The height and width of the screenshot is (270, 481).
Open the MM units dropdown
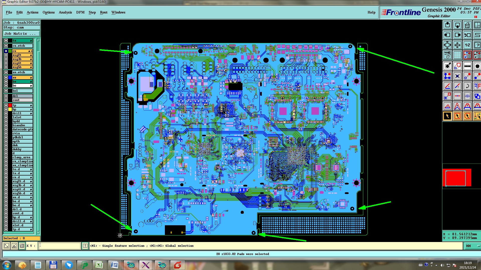472,246
